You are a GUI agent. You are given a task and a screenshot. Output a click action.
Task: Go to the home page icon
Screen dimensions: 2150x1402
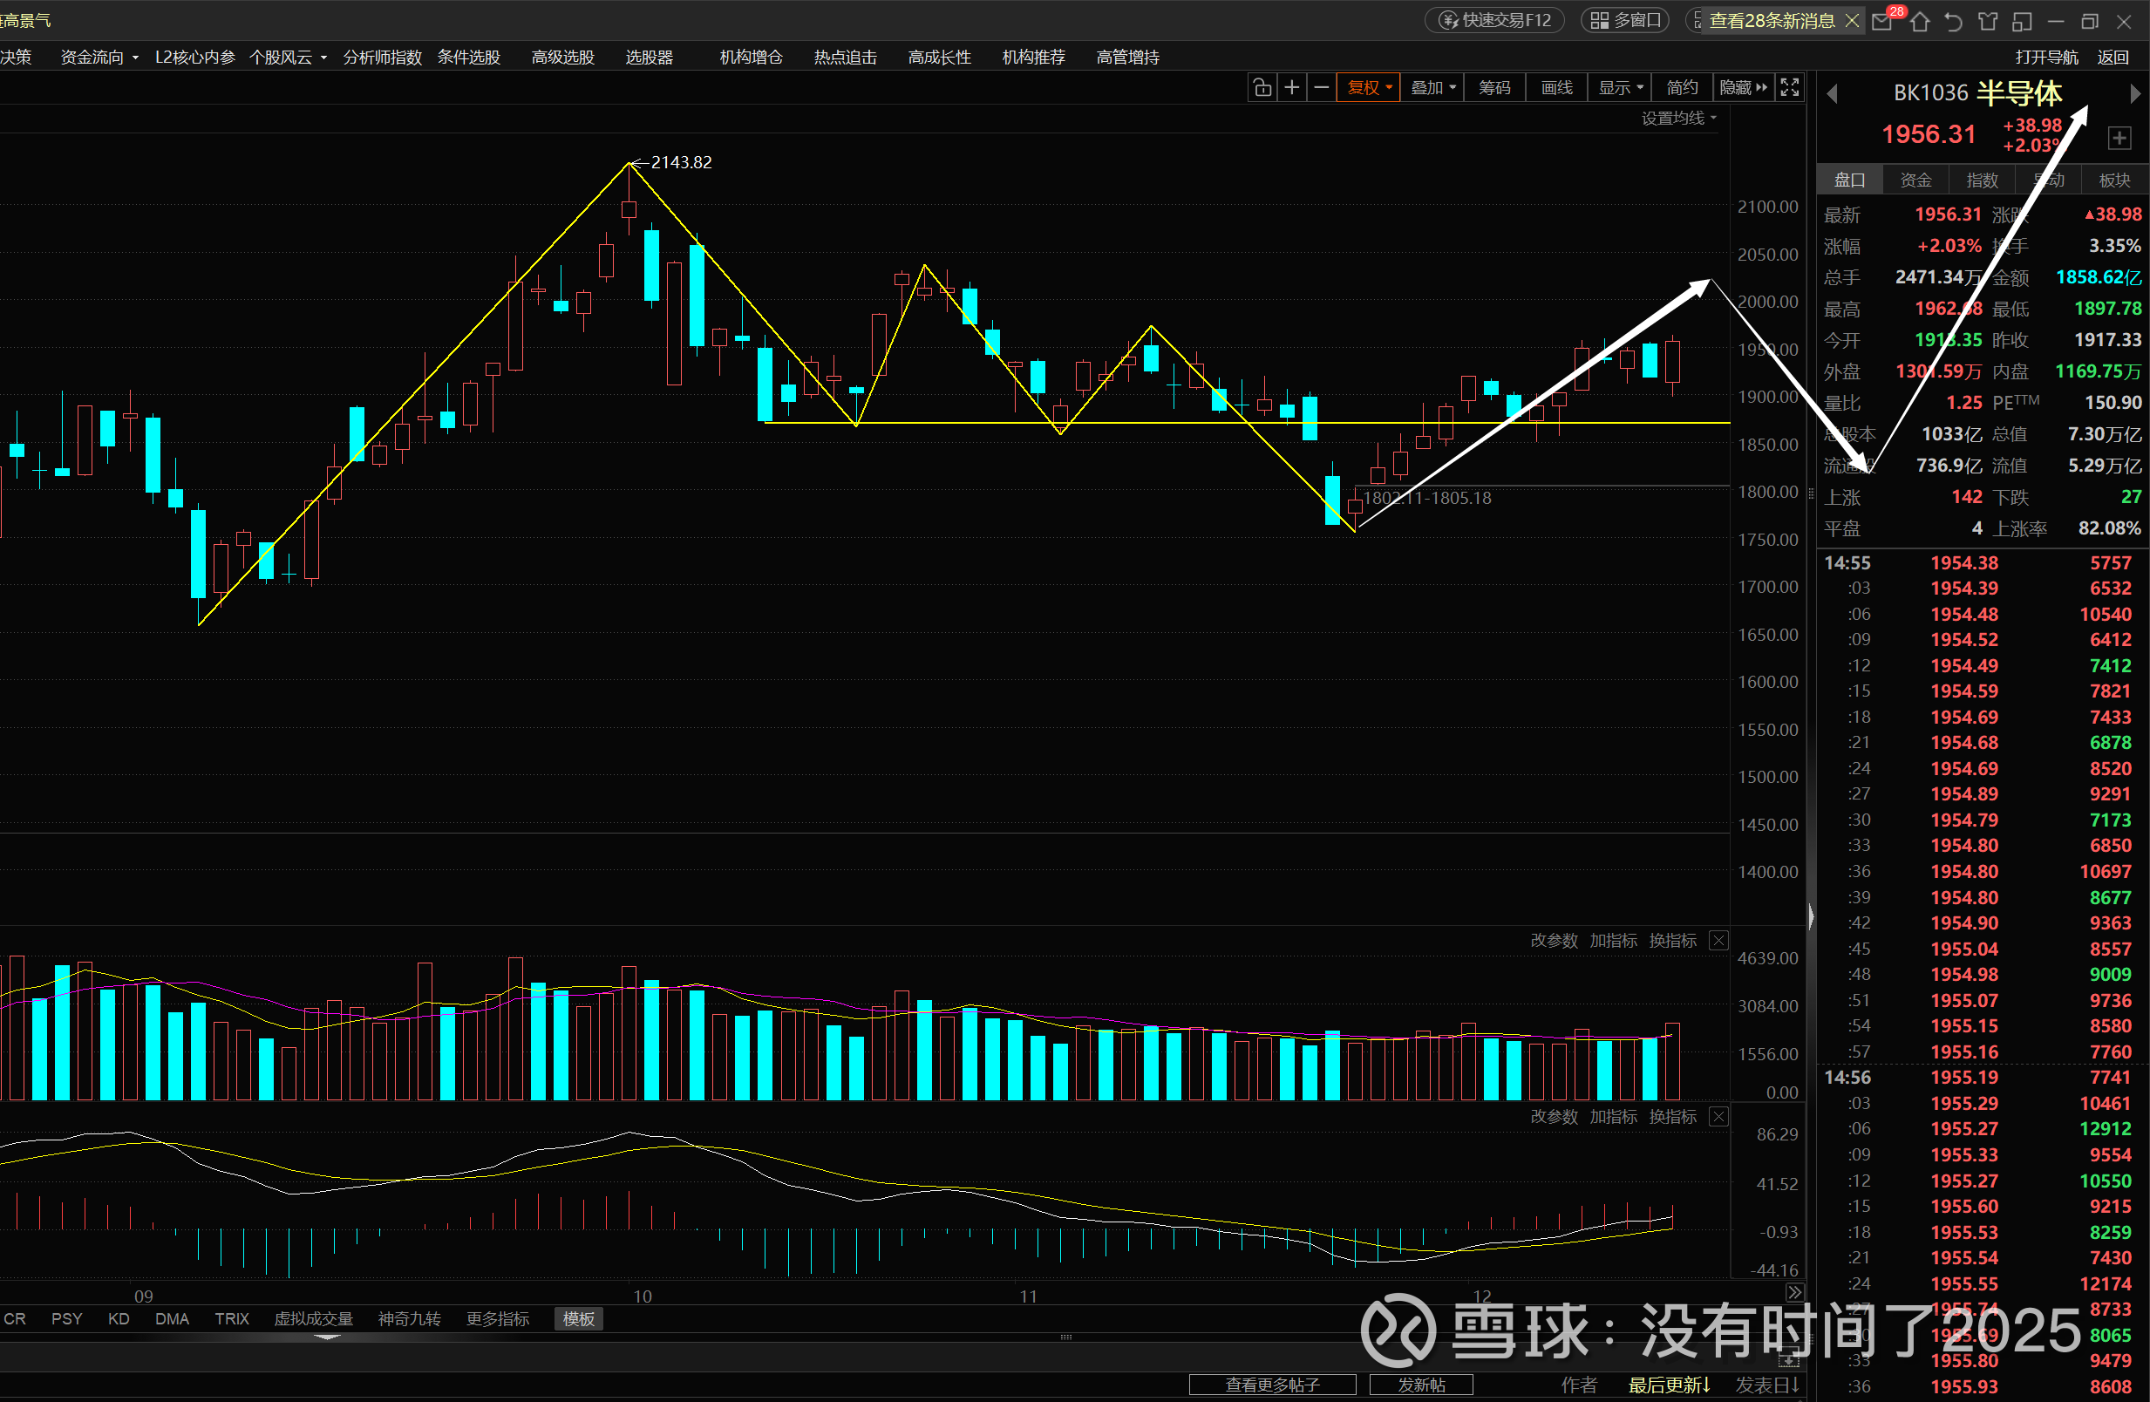pyautogui.click(x=1920, y=21)
